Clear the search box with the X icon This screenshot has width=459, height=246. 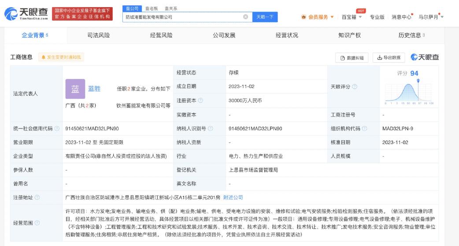245,17
